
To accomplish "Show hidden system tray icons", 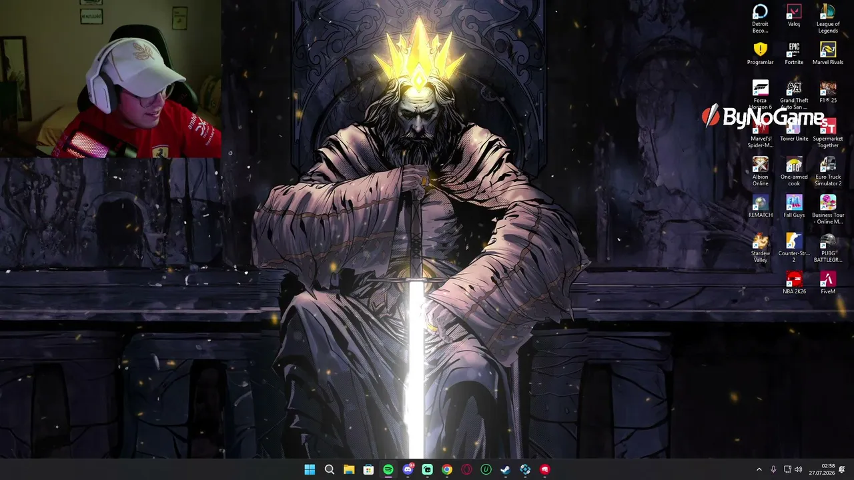I will click(x=759, y=469).
